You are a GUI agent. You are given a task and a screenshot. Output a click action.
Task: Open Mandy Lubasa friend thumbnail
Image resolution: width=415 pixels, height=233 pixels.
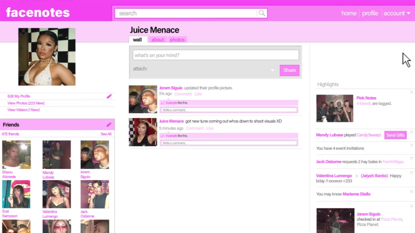(x=56, y=155)
